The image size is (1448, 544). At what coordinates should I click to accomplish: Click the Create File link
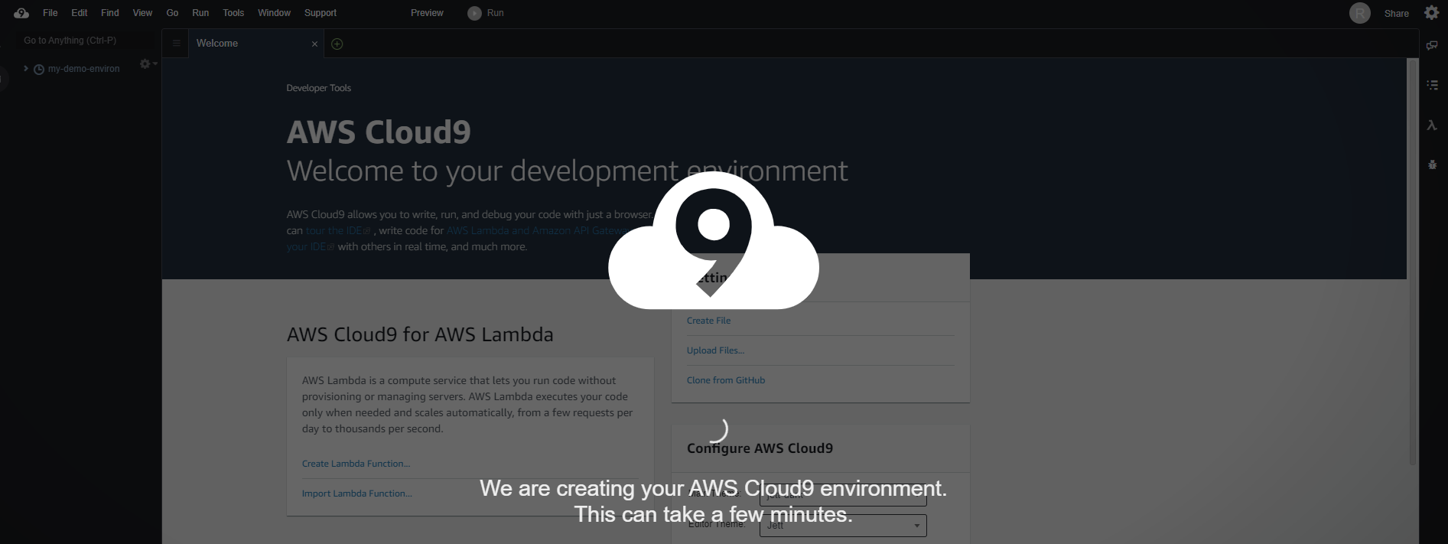coord(708,321)
